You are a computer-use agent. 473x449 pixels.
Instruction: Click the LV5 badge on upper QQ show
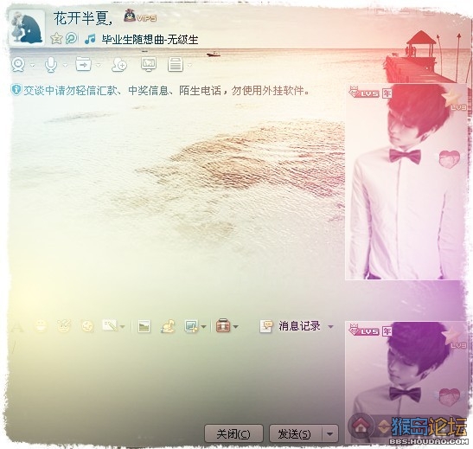pyautogui.click(x=364, y=93)
